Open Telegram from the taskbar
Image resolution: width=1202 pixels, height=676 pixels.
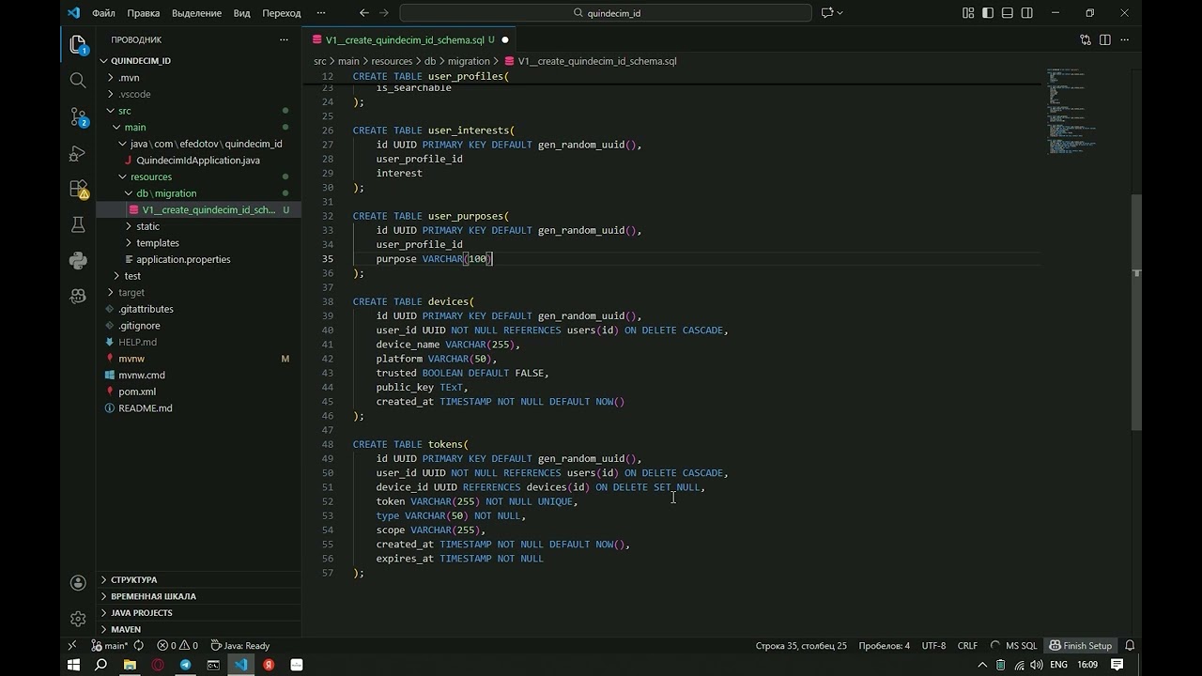coord(185,665)
